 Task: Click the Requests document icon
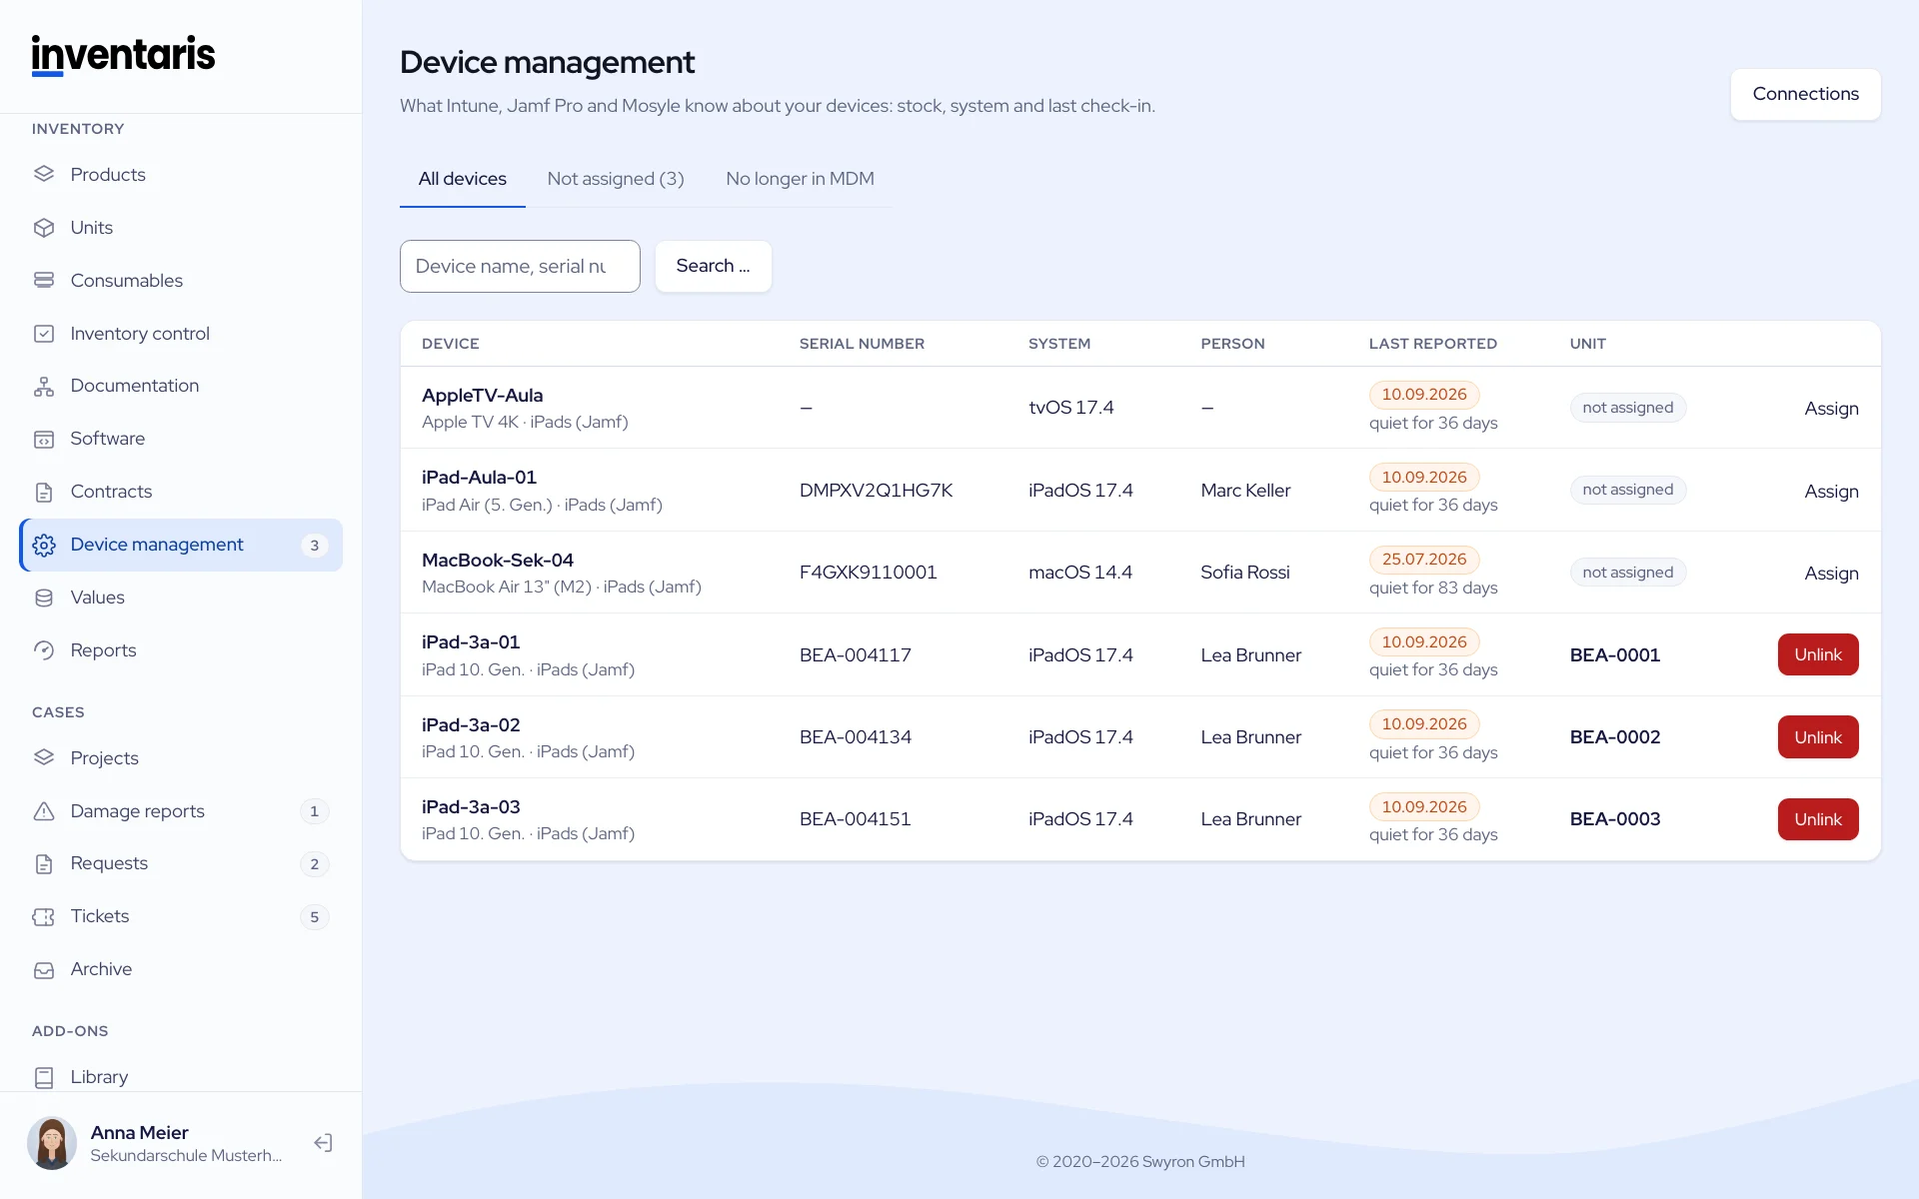(44, 863)
